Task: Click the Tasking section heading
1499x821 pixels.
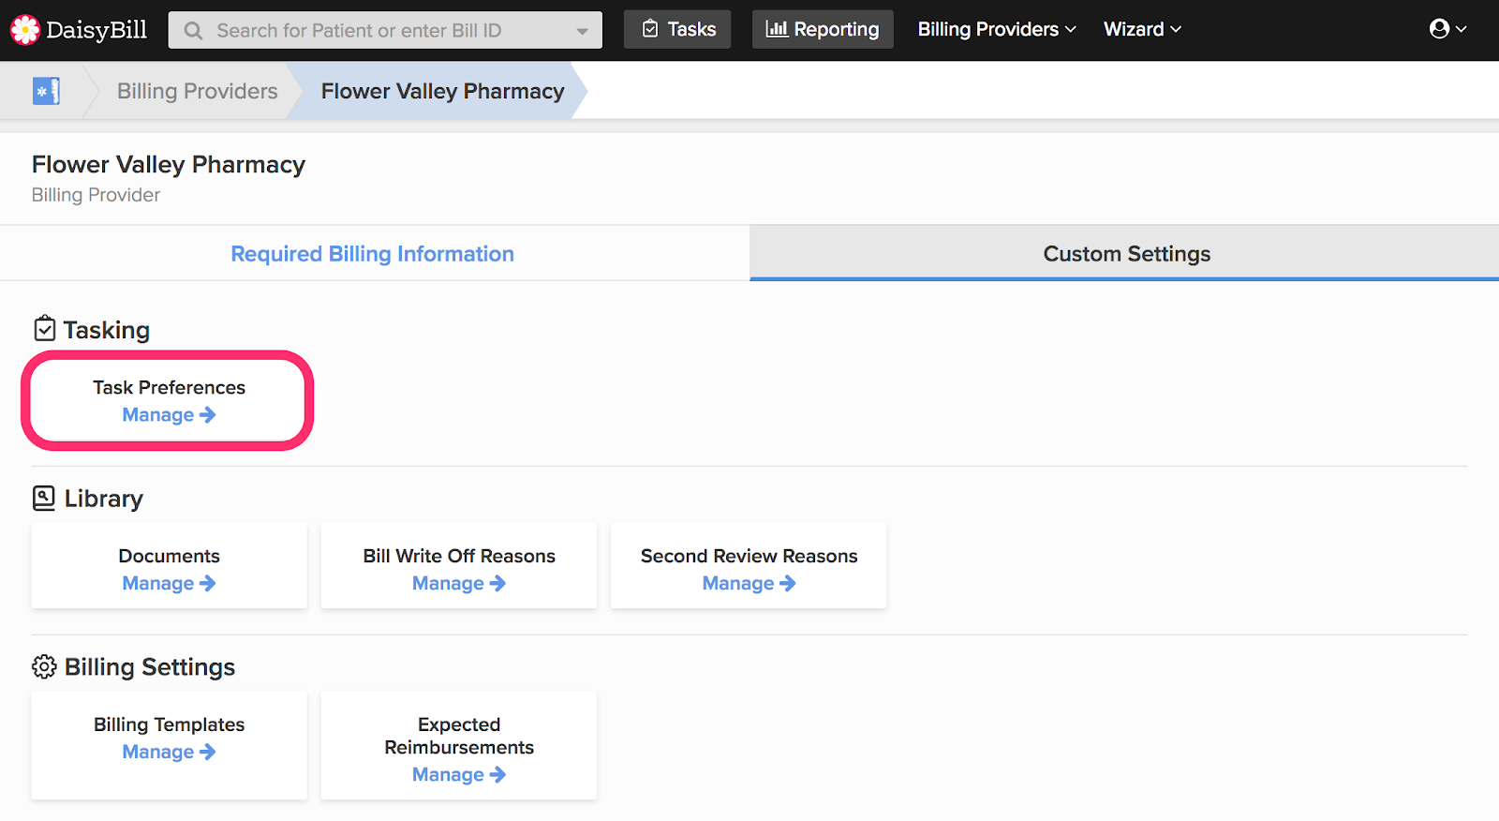Action: click(x=106, y=330)
